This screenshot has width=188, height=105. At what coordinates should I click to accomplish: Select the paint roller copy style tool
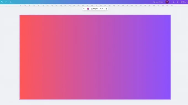click(x=106, y=9)
